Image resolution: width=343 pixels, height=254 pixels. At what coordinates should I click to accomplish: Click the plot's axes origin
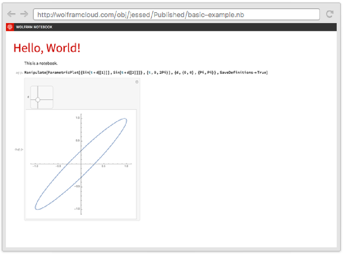pos(81,164)
